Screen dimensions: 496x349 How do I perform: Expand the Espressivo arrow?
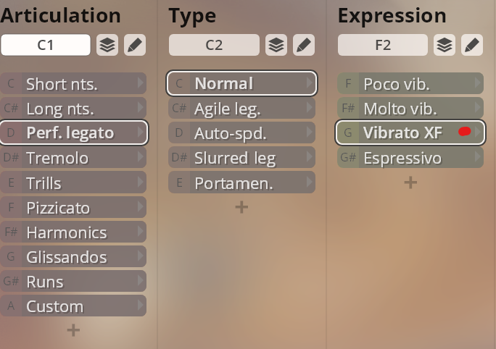(478, 158)
